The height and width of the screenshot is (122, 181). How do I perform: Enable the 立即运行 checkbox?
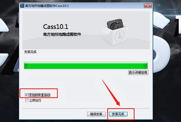click(x=27, y=100)
